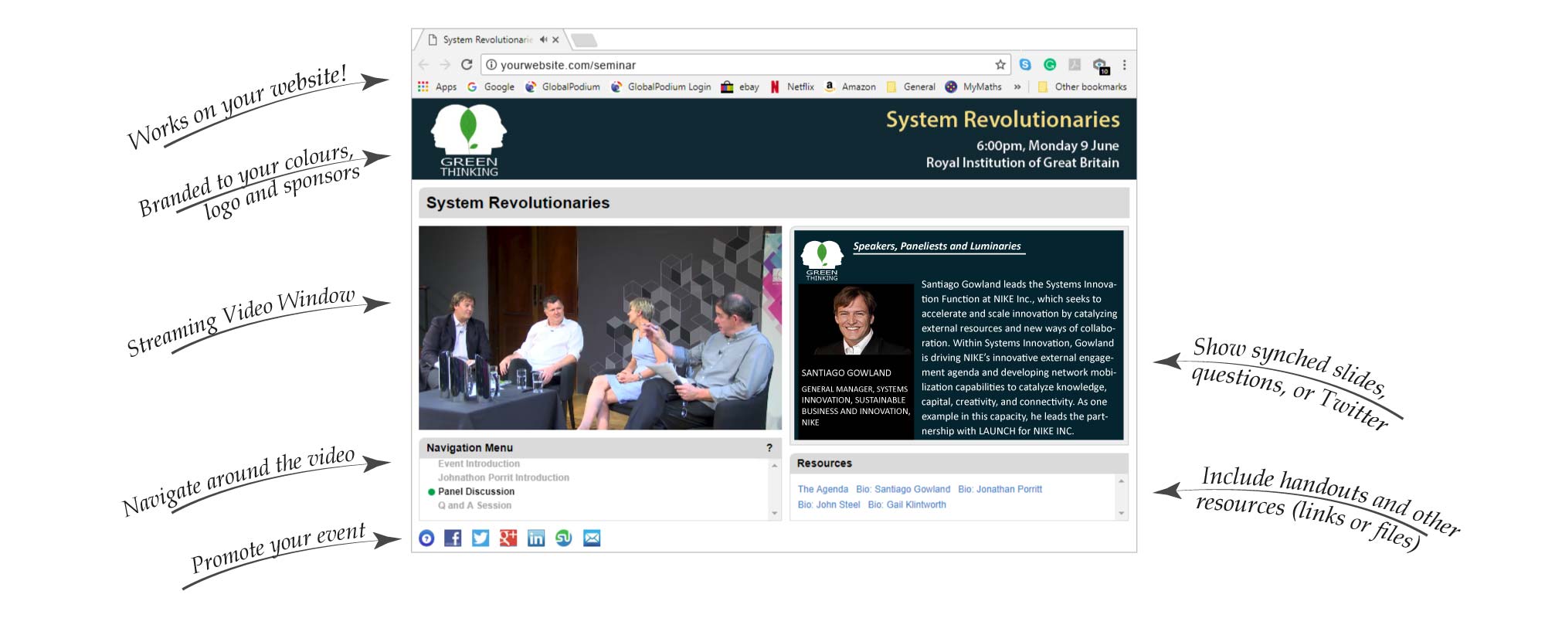Open the Netflix bookmark
The width and height of the screenshot is (1545, 618).
pos(793,87)
